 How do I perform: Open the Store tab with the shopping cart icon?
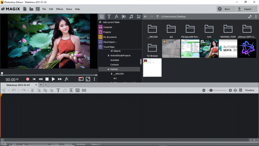point(138,16)
